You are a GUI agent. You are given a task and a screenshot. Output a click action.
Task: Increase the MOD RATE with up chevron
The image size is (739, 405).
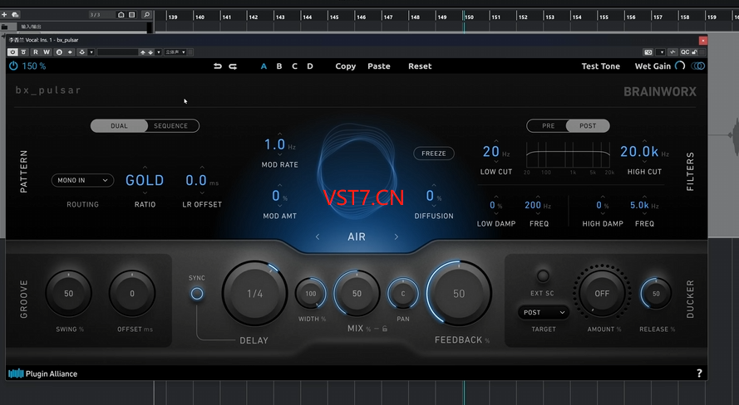[280, 134]
